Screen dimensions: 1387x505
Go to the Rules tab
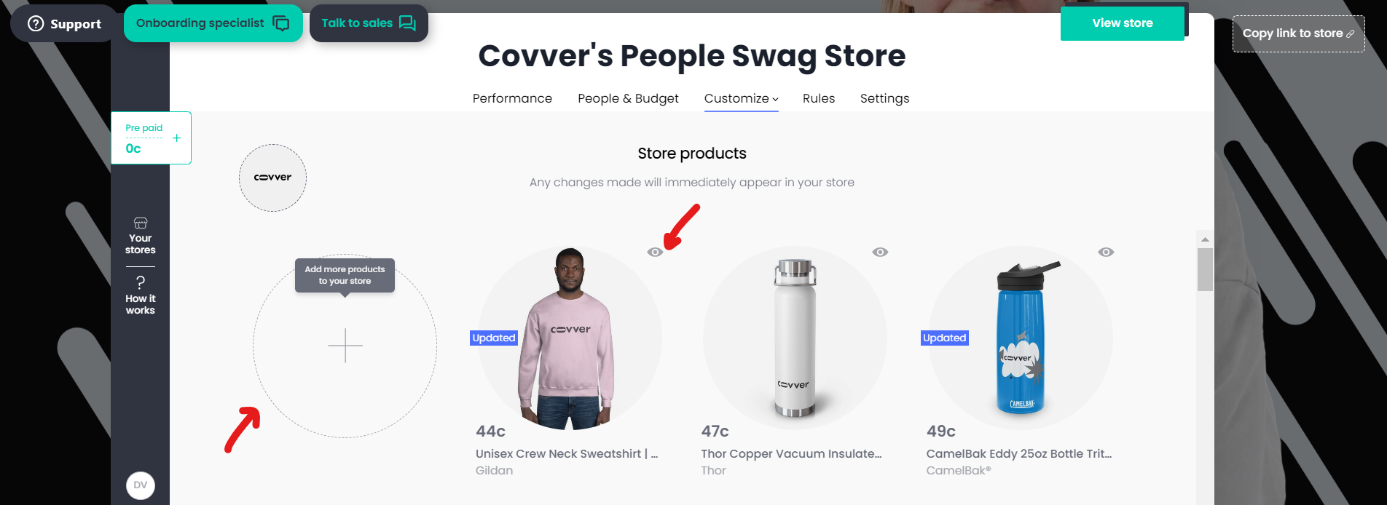click(x=819, y=98)
